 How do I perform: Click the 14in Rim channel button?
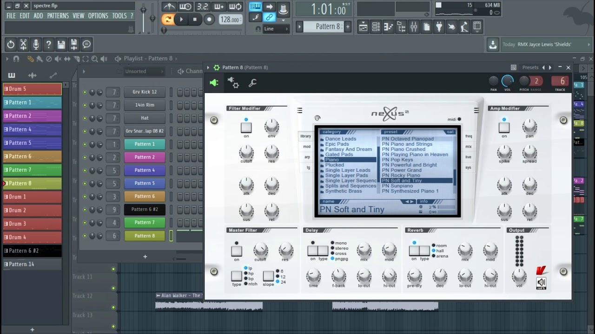pyautogui.click(x=145, y=105)
